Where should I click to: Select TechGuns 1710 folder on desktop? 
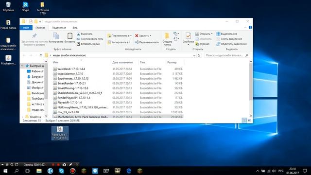[43, 8]
